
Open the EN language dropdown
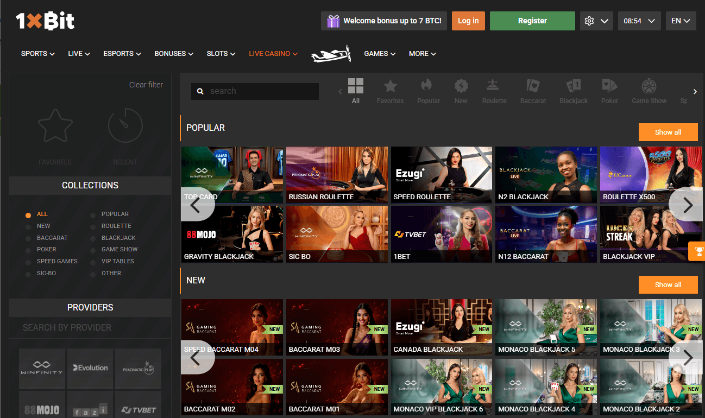pos(681,21)
